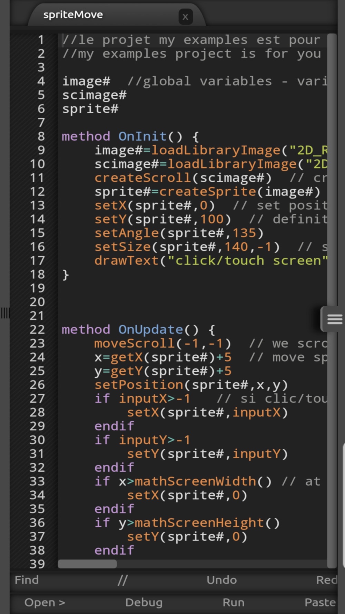This screenshot has width=345, height=614.
Task: Click the 'setPosition(sprite#,x,y)' line
Action: pos(191,385)
